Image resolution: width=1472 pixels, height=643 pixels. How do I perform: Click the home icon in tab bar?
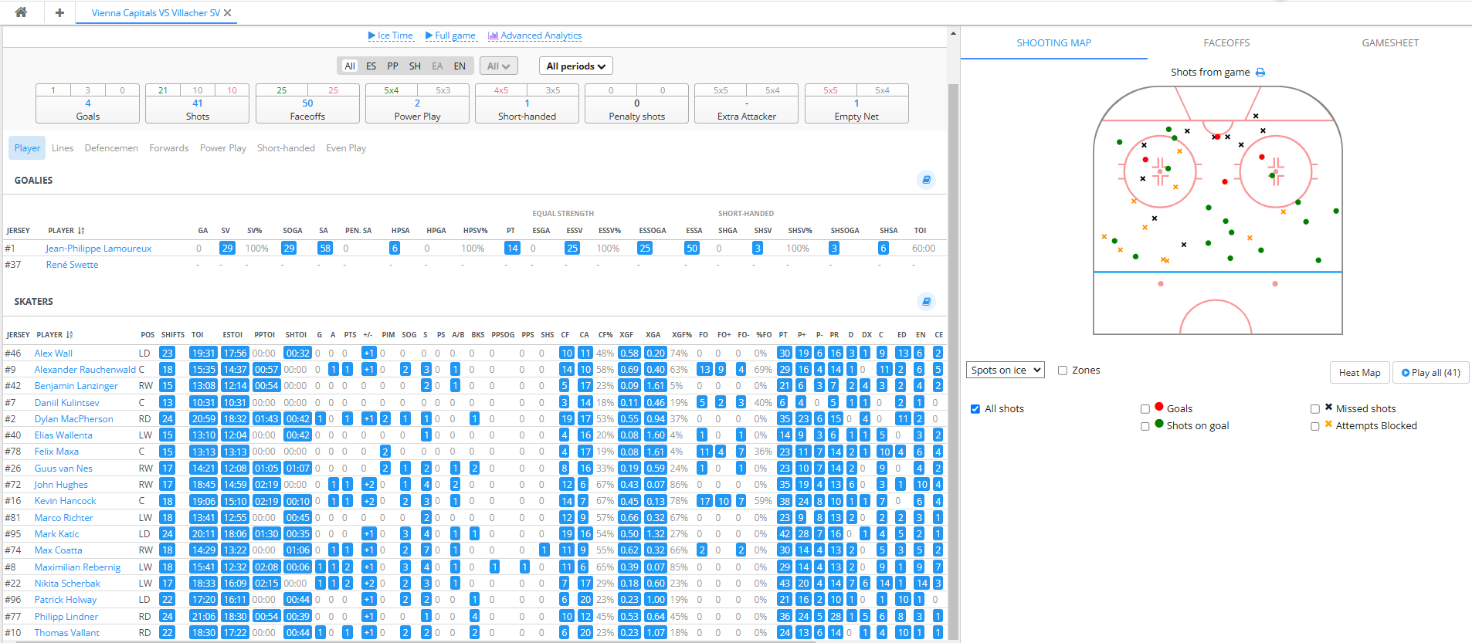point(21,12)
